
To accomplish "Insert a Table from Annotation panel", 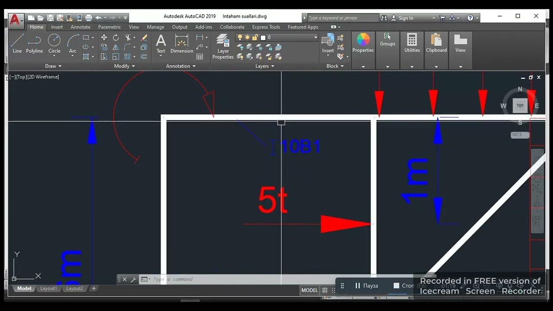I will (x=200, y=57).
